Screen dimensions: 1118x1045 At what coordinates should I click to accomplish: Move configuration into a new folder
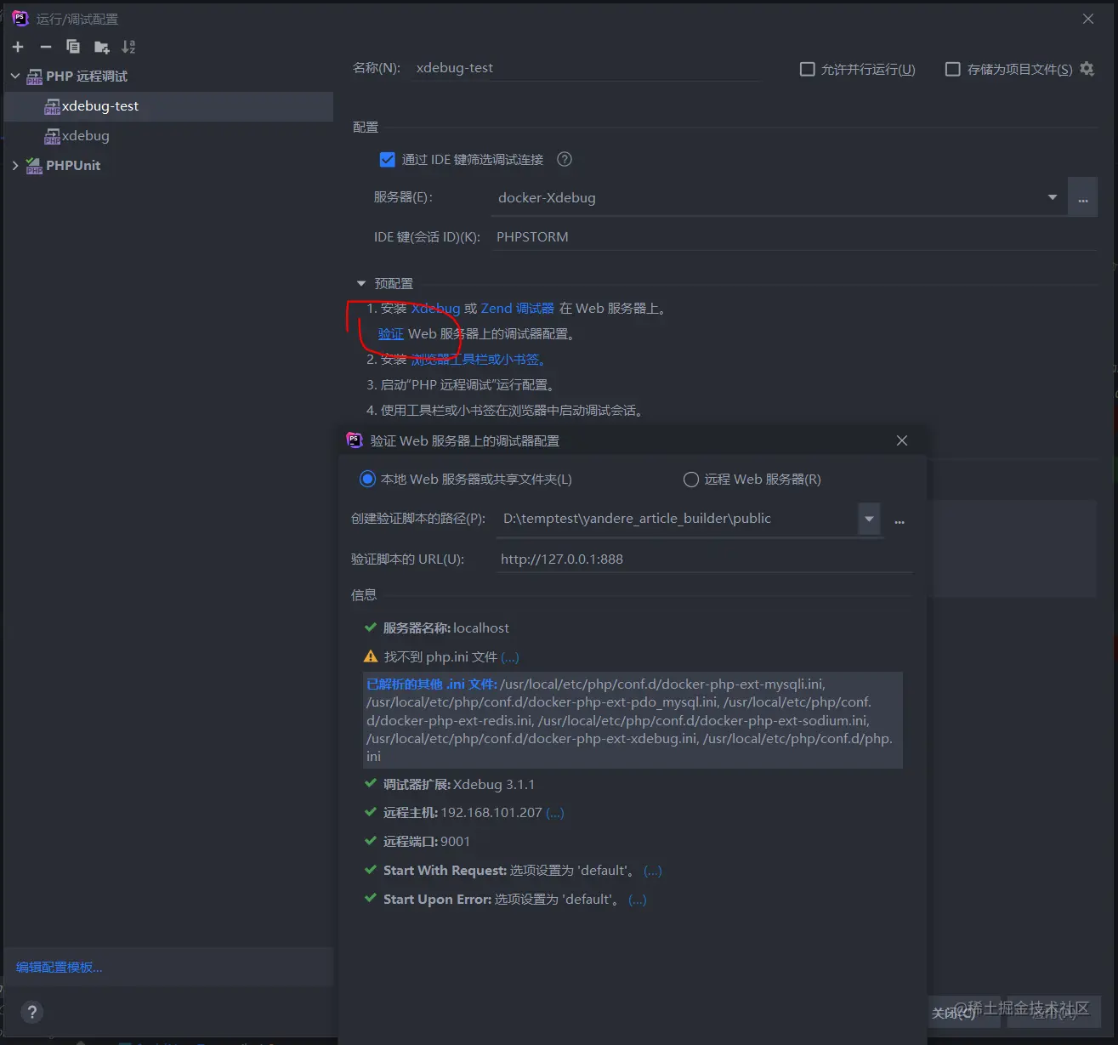(x=102, y=47)
